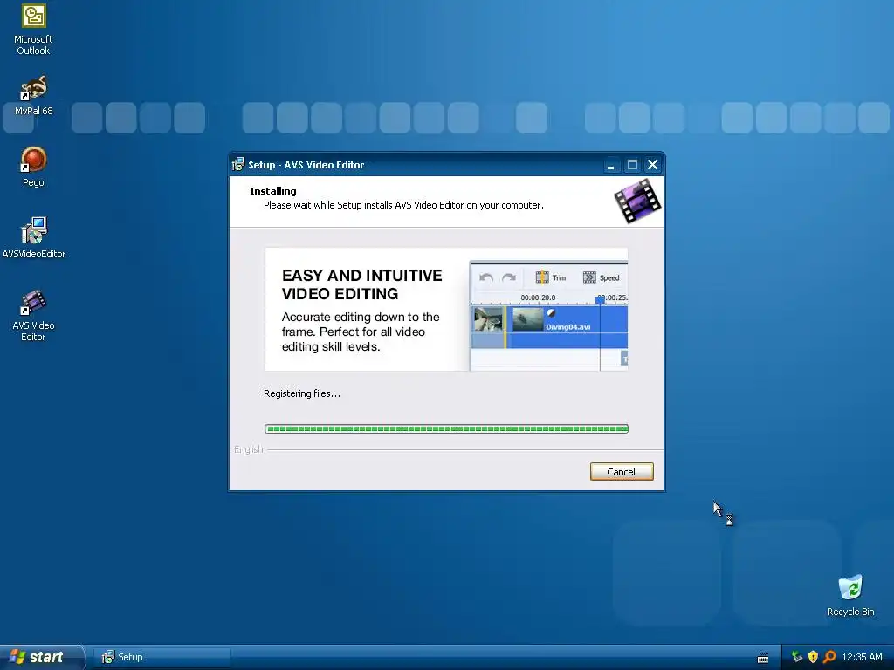Click the security shield tray icon
The height and width of the screenshot is (670, 894).
pos(813,657)
